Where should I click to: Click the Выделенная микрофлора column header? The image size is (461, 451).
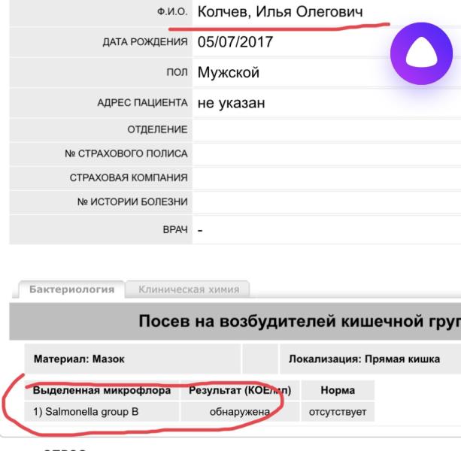pos(102,390)
